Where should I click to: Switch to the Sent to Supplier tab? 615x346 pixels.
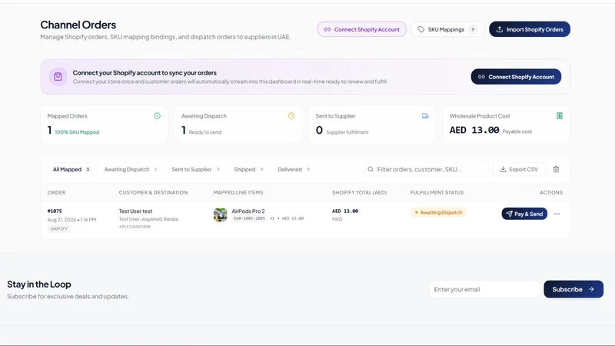coord(195,169)
